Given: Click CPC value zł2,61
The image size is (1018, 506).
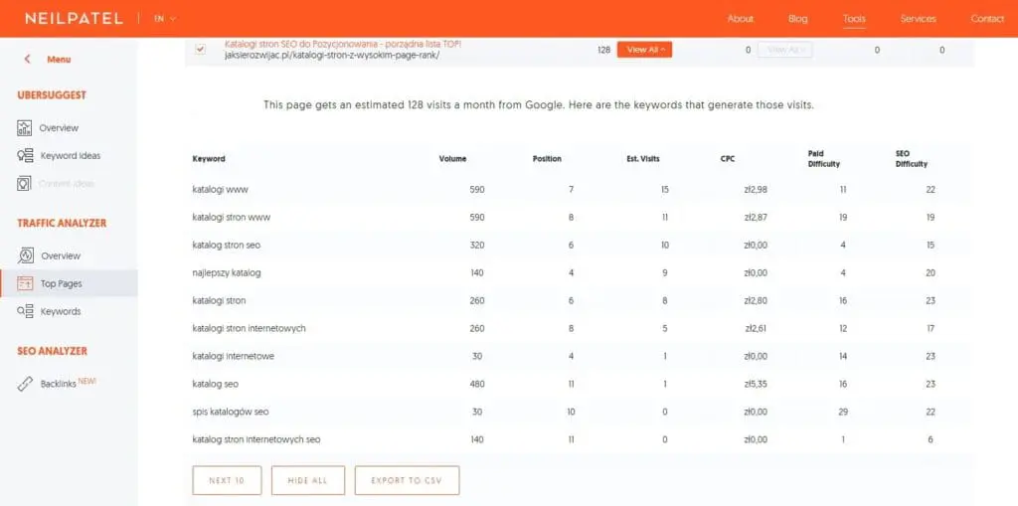Looking at the screenshot, I should 757,329.
